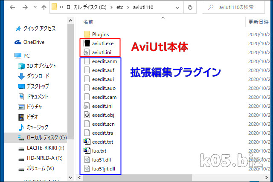Open the chevron after etc in path
This screenshot has height=182, width=273.
(128, 7)
